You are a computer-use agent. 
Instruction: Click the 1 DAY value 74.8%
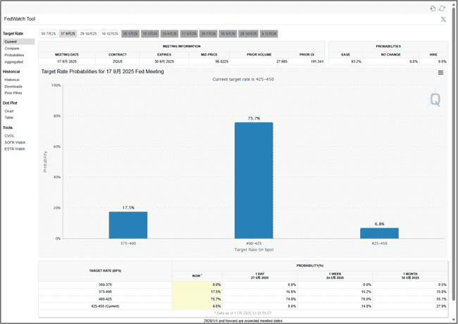[291, 299]
